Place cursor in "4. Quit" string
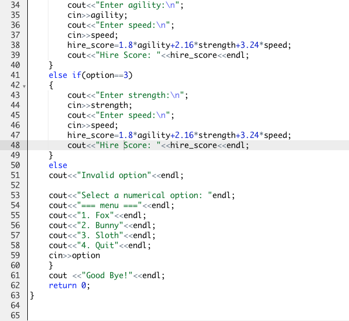The height and width of the screenshot is (321, 349). point(98,245)
